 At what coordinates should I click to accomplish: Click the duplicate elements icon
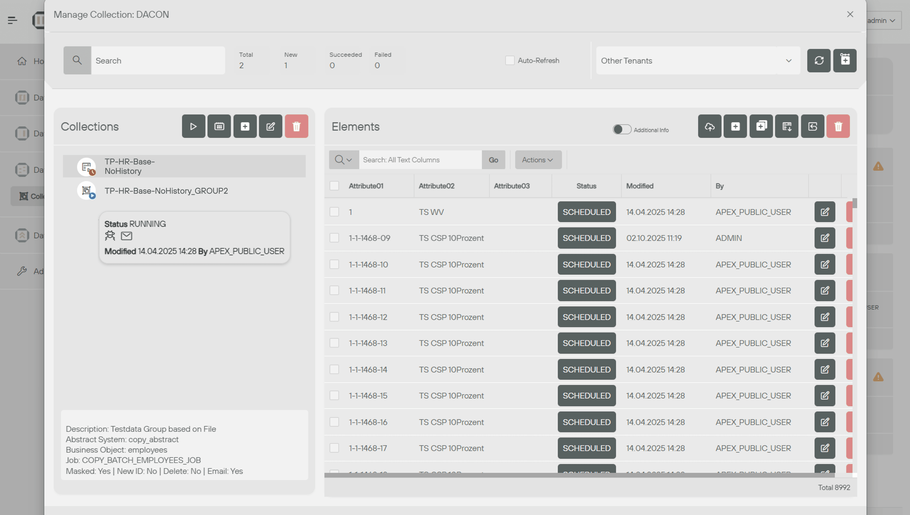click(x=761, y=126)
